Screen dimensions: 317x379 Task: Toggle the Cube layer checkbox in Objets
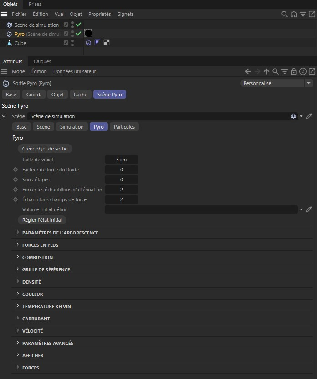pos(66,43)
